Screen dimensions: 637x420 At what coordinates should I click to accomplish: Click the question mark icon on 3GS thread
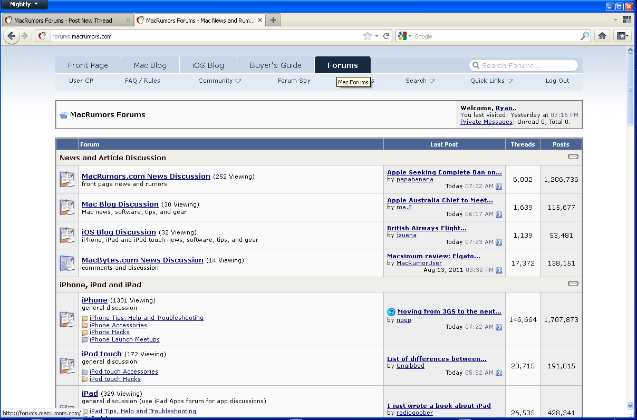391,312
